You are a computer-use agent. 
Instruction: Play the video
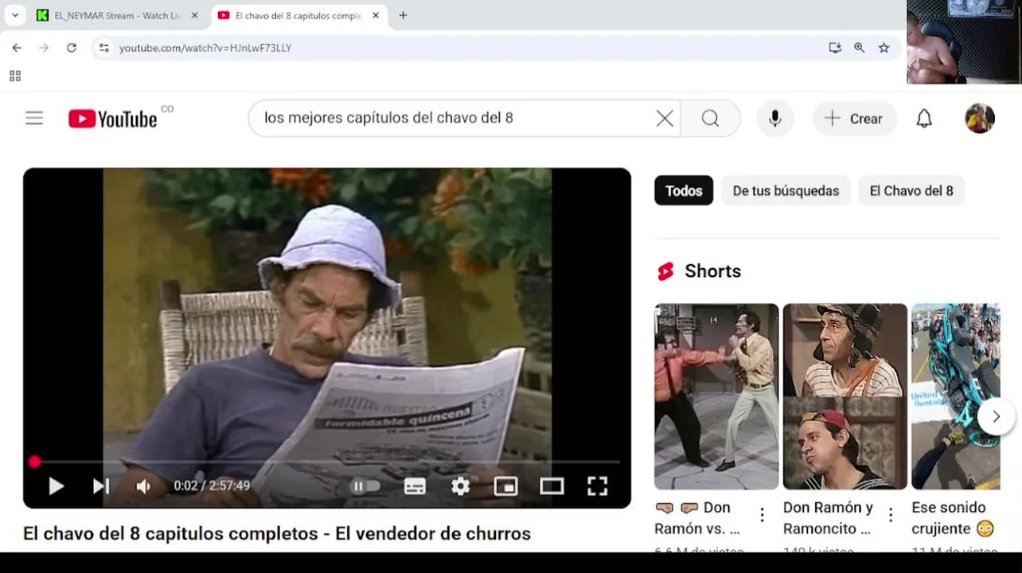click(56, 485)
